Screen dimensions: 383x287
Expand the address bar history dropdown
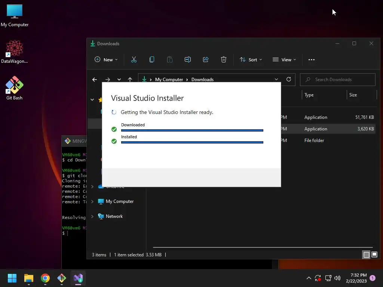[276, 79]
